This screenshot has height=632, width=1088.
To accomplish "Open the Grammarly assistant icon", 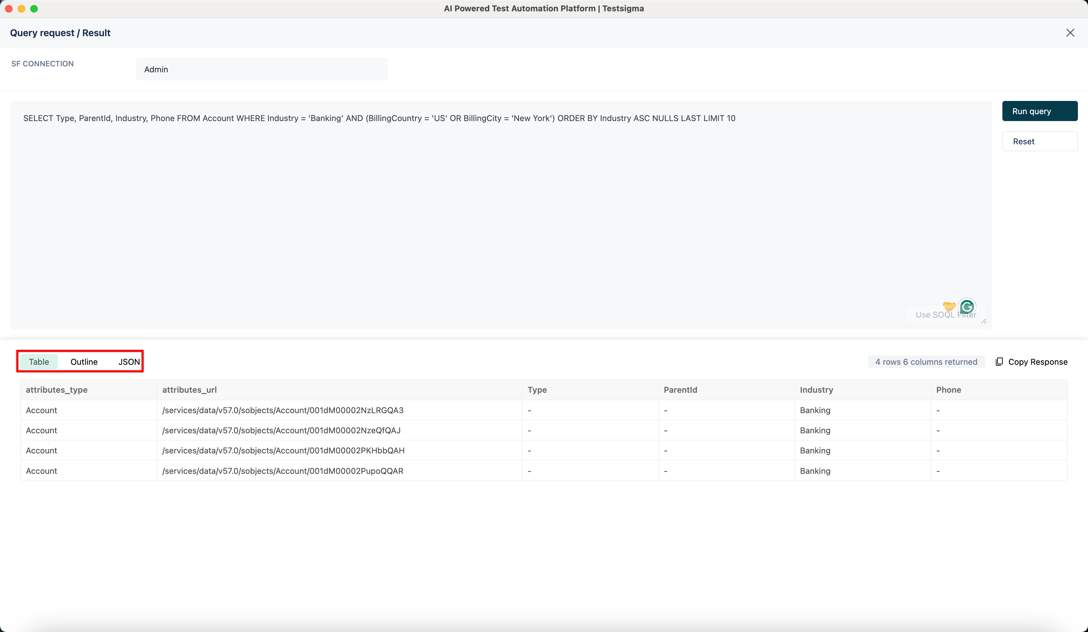I will (x=967, y=307).
